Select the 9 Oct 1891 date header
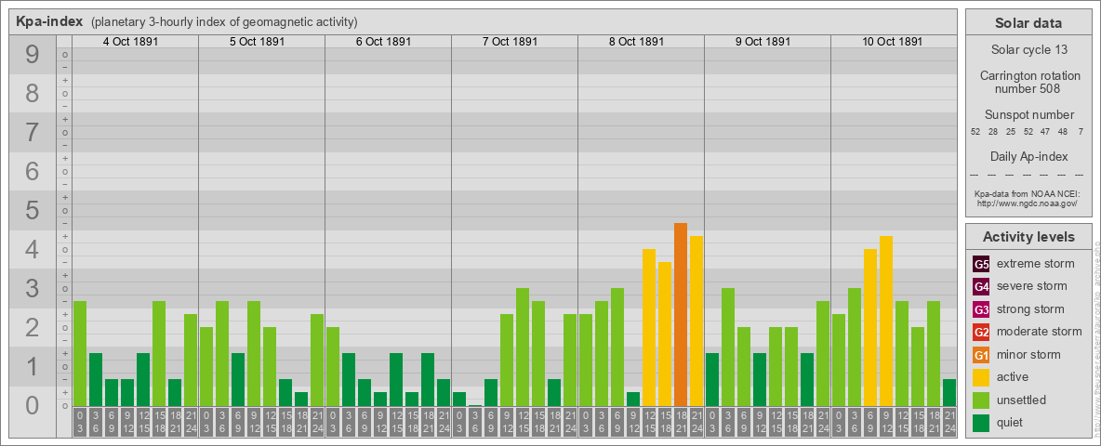This screenshot has width=1101, height=446. tap(763, 42)
